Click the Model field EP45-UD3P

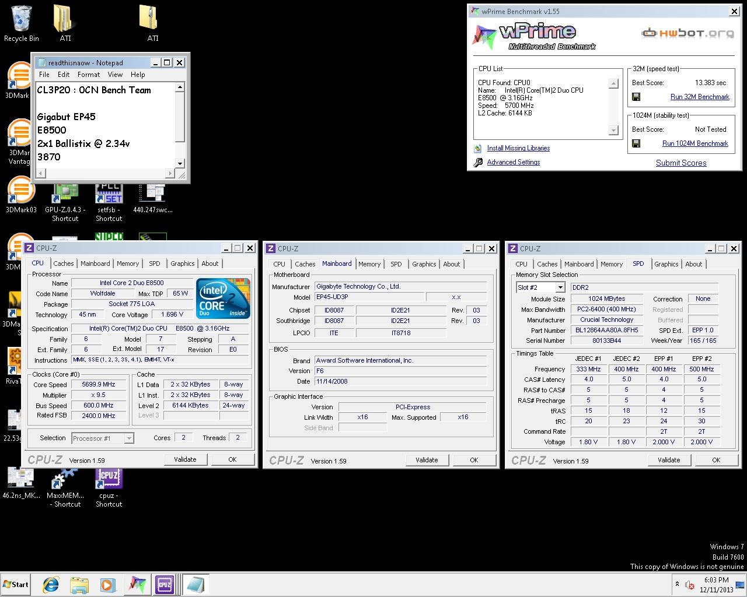coord(369,297)
